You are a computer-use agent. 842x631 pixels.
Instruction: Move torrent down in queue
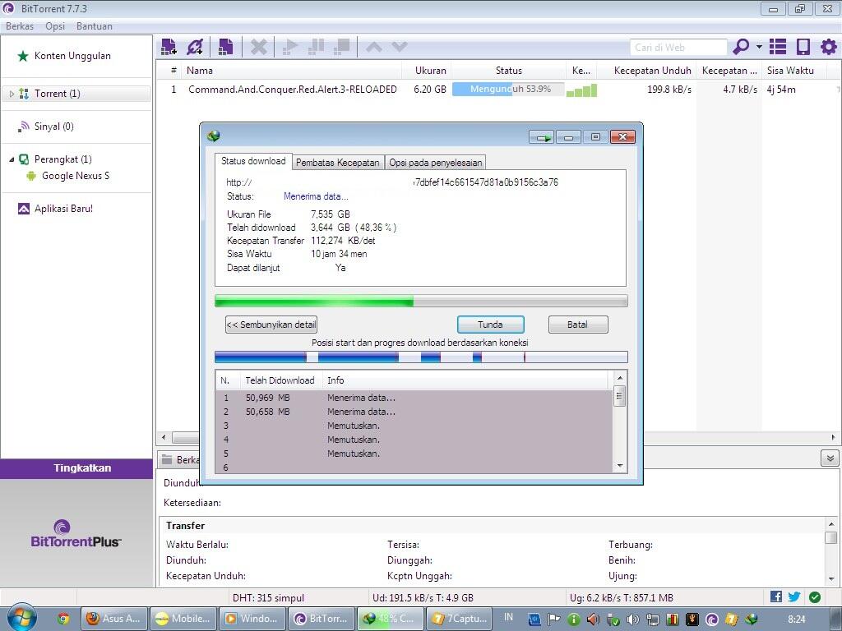click(x=400, y=47)
